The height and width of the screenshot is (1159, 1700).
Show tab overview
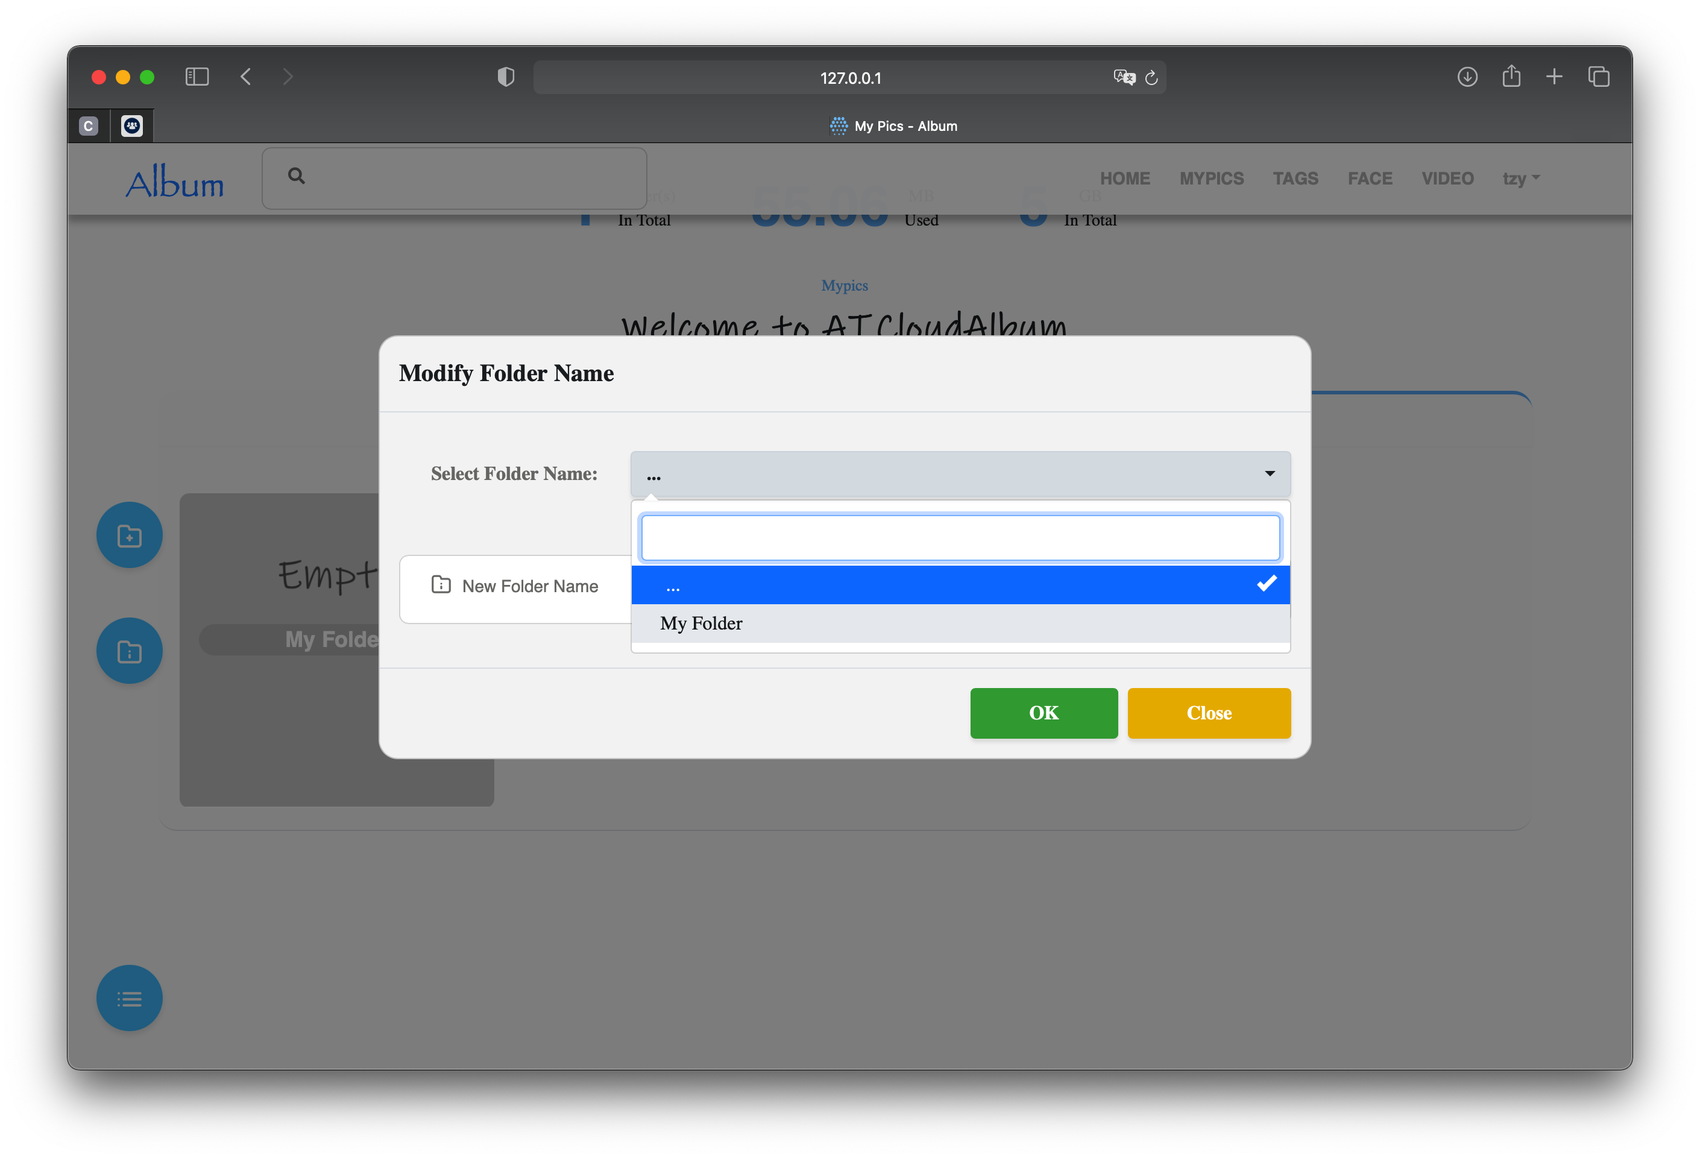(1599, 77)
